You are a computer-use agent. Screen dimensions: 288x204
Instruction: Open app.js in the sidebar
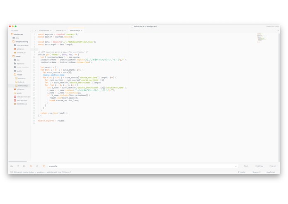coord(18,93)
